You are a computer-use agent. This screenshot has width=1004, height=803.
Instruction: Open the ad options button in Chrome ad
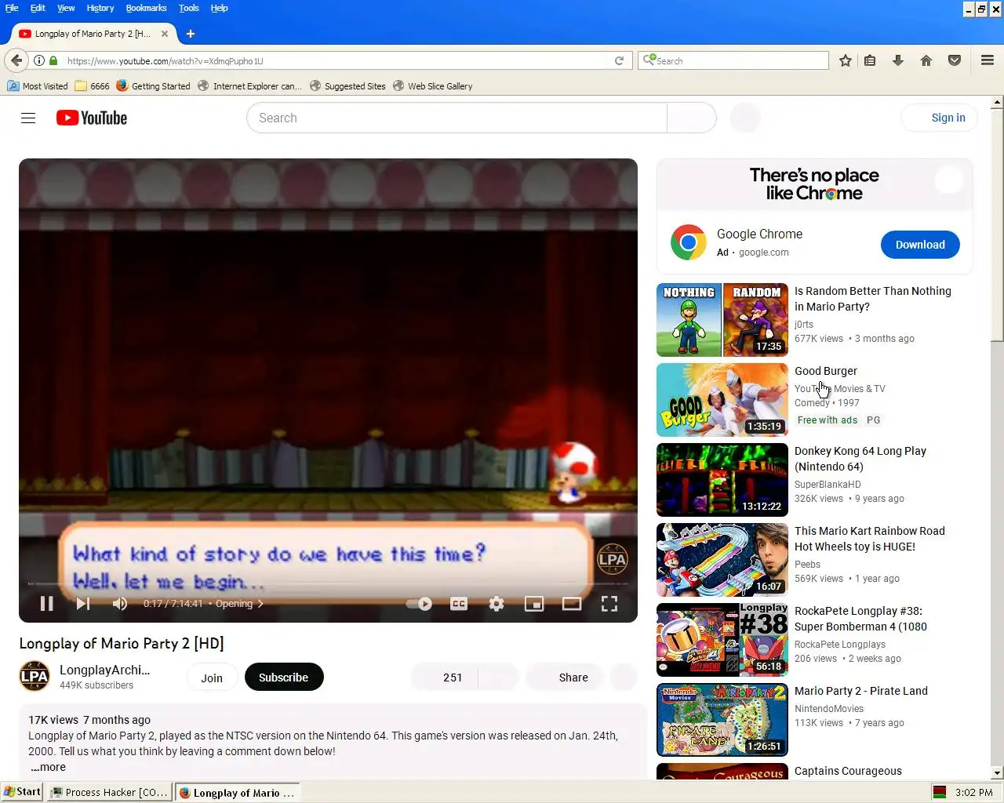[x=949, y=180]
